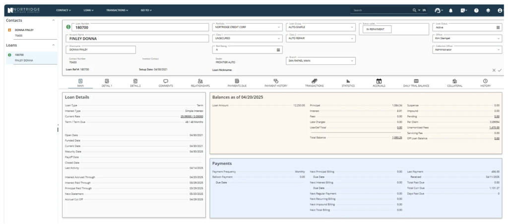This screenshot has width=508, height=224.
Task: Open the Class 2 AUTO REPAIR dropdown
Action: 321,38
